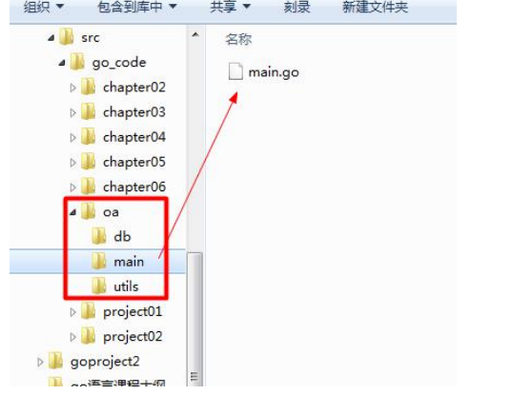Image resolution: width=513 pixels, height=395 pixels.
Task: Click the 名称 column header
Action: click(x=238, y=39)
